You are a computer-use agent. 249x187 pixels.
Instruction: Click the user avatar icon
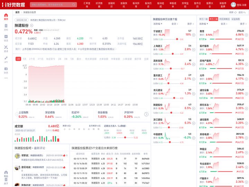[233, 5]
